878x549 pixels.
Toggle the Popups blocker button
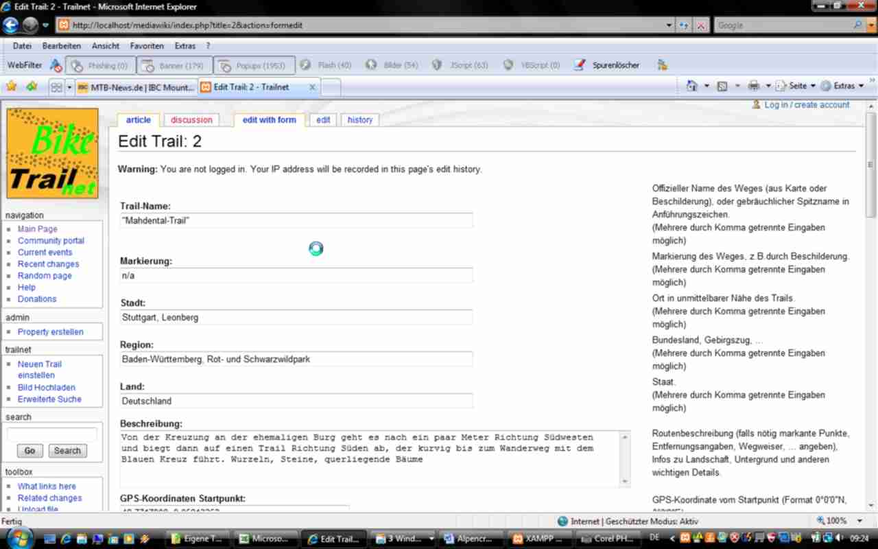point(254,65)
